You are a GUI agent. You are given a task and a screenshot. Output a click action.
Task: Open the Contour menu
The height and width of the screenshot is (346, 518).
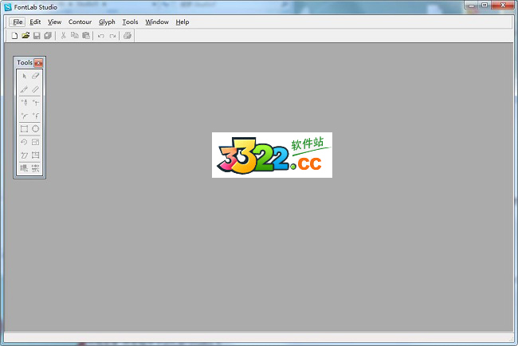(x=80, y=22)
